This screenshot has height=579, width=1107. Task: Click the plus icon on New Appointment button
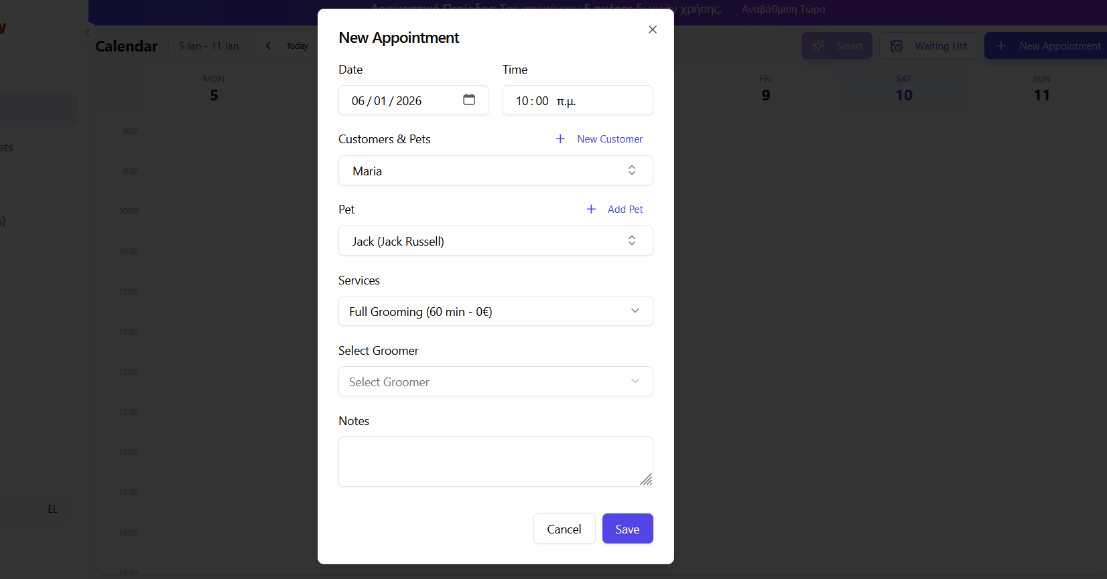[1001, 46]
